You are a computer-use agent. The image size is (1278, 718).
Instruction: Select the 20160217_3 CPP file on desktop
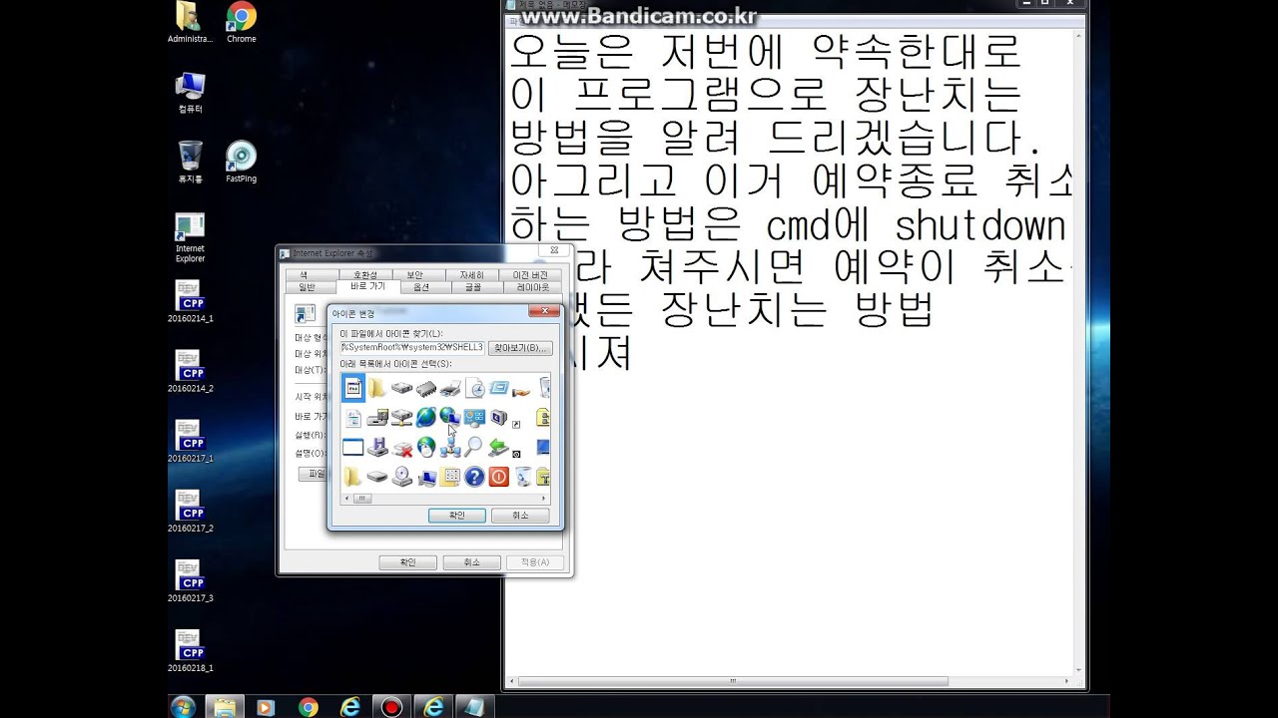coord(190,581)
